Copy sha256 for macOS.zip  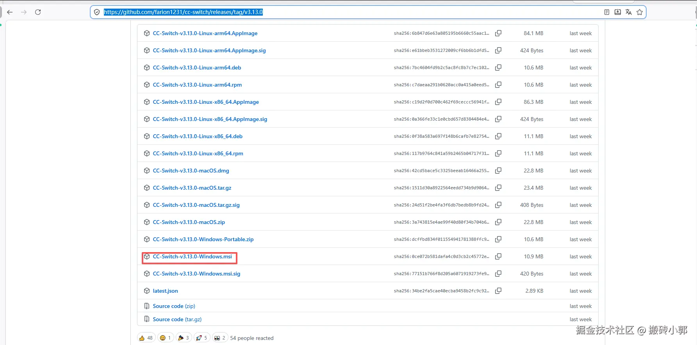tap(498, 222)
